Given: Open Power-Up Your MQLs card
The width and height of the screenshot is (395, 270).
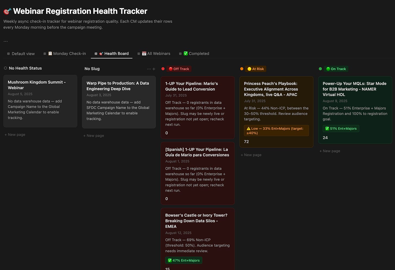Looking at the screenshot, I should pyautogui.click(x=355, y=110).
